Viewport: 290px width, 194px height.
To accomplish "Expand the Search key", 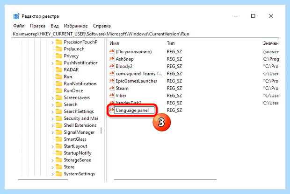I will click(x=52, y=105).
